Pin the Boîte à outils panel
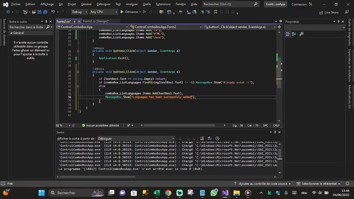The image size is (354, 199). tap(46, 22)
